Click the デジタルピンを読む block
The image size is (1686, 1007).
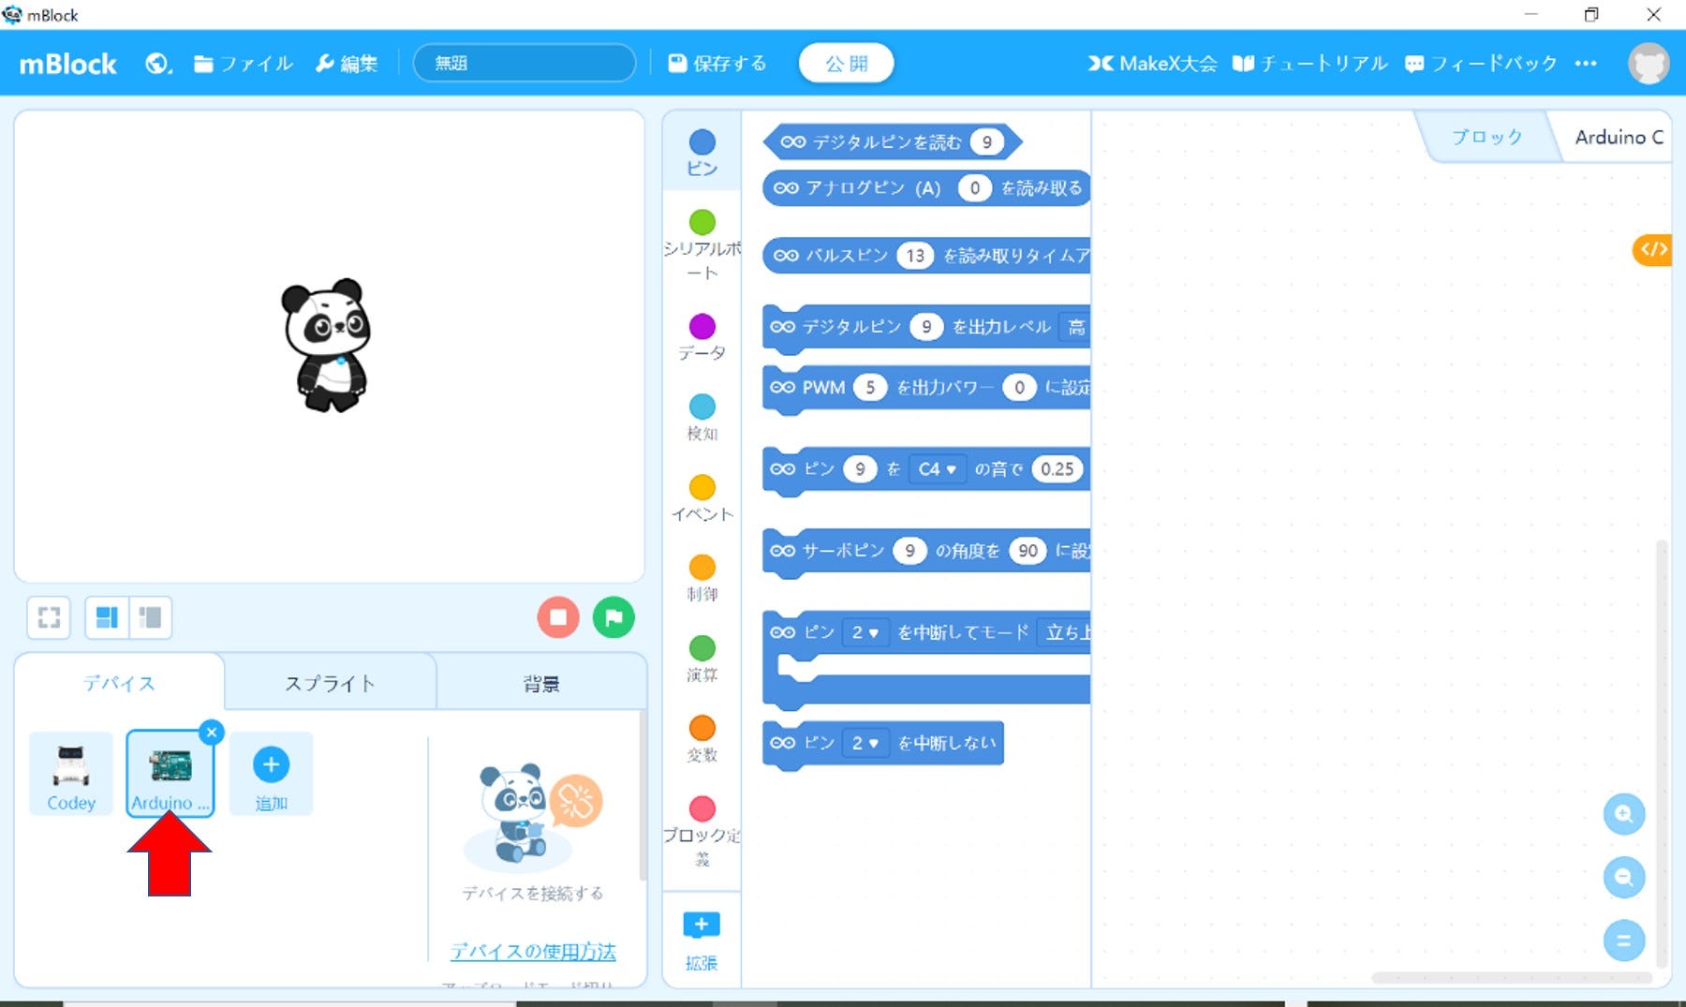(892, 141)
